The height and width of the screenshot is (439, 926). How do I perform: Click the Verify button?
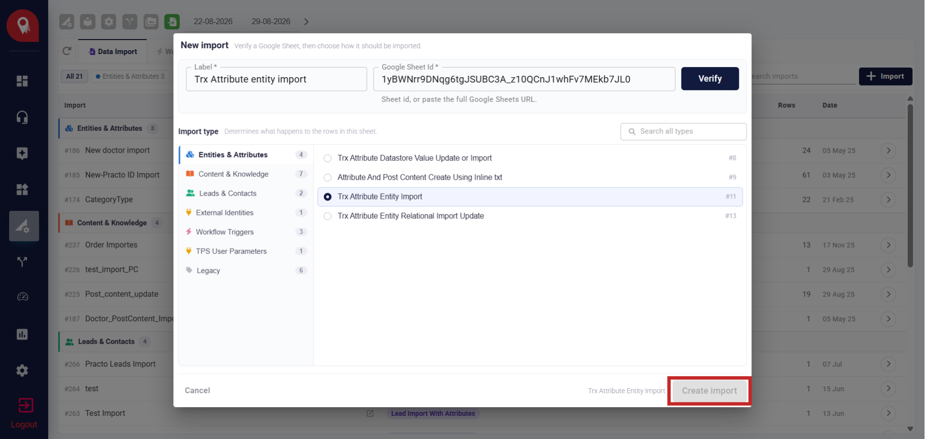pos(710,79)
